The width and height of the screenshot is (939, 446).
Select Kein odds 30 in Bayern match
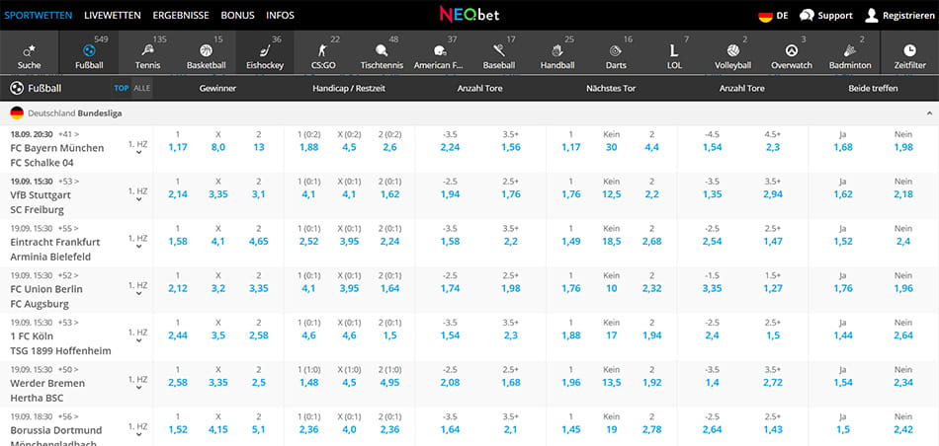pos(612,147)
